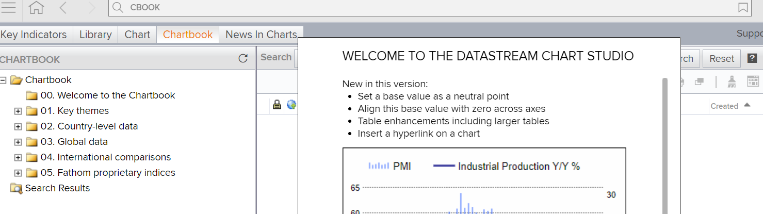Click the overlapping windows icon
This screenshot has height=214, width=763.
point(699,81)
